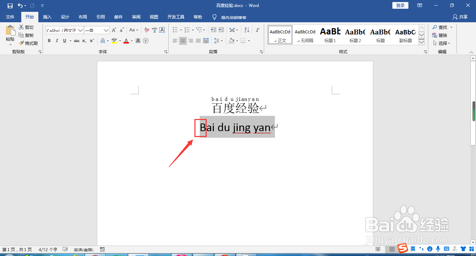Switch to the 审阅 review tab

point(136,17)
